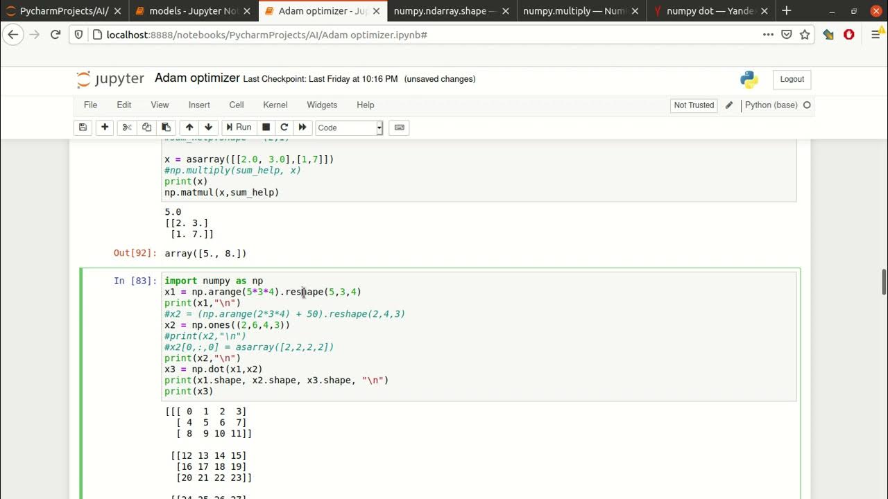This screenshot has width=888, height=499.
Task: Open the Widgets menu
Action: point(322,105)
